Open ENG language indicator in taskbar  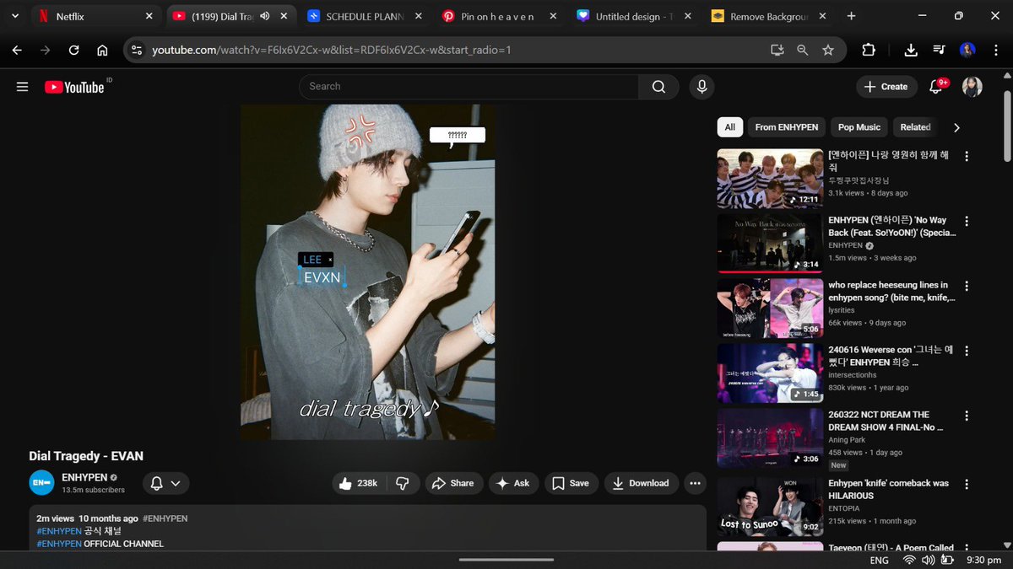[879, 560]
